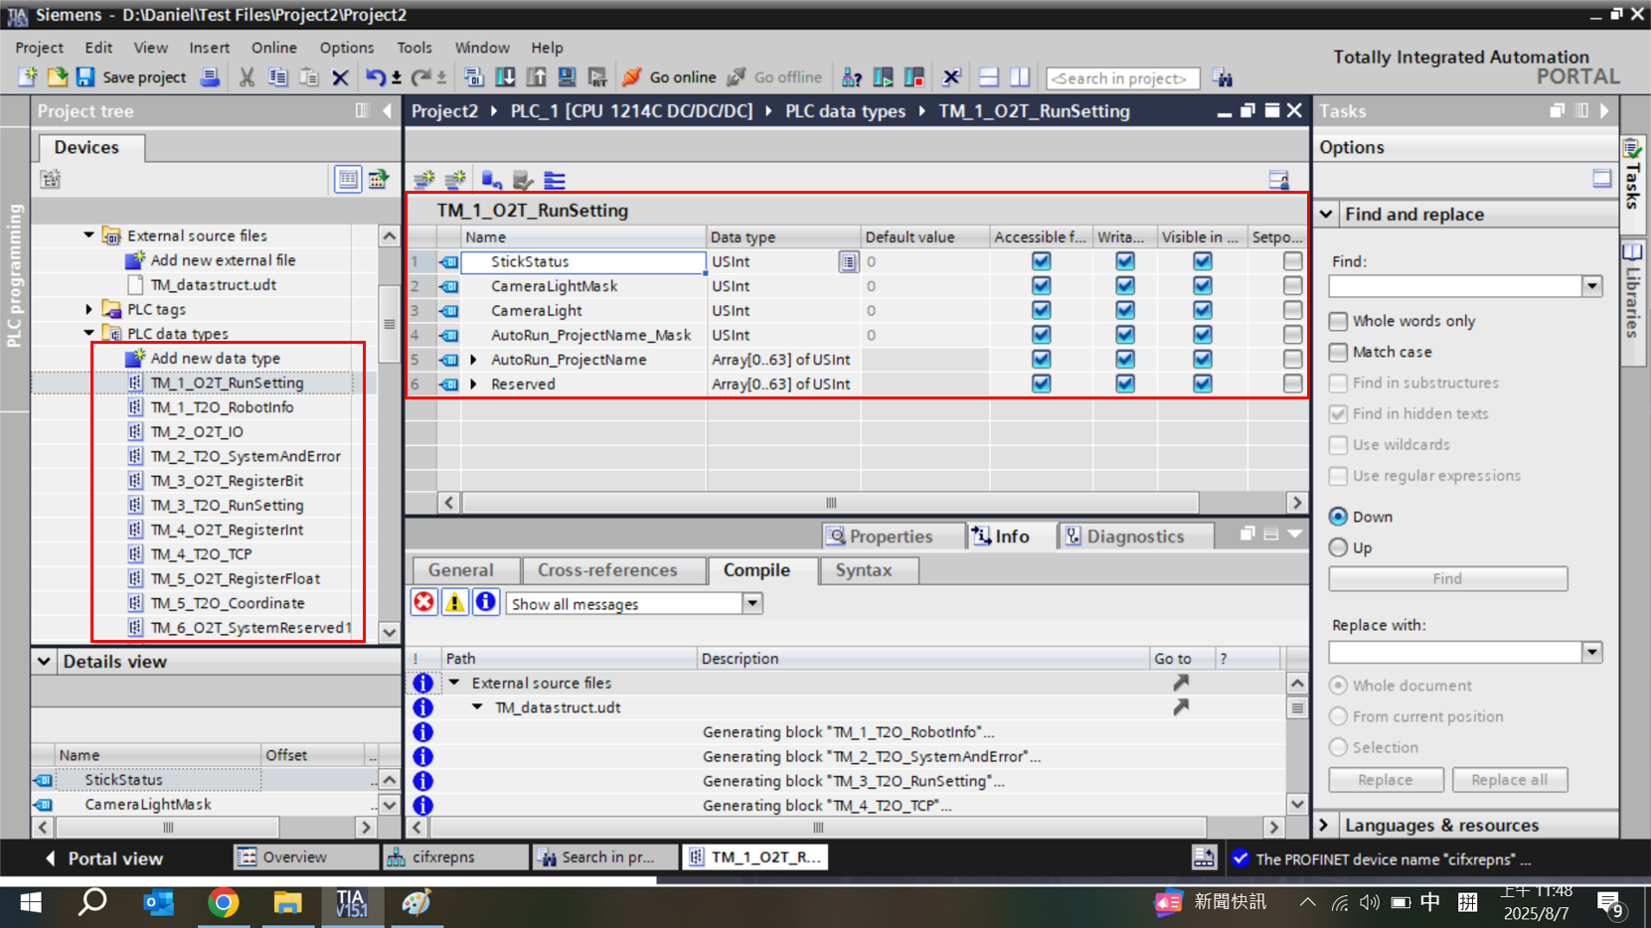This screenshot has width=1651, height=928.
Task: Open the Find field dropdown arrow
Action: tap(1591, 286)
